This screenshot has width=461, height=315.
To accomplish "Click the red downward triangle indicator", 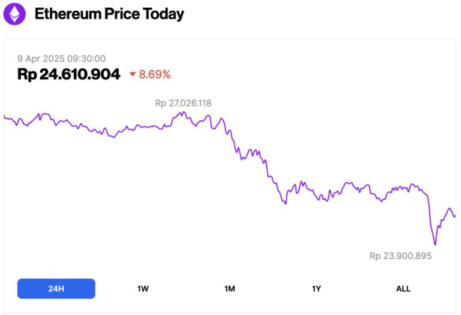I will pyautogui.click(x=133, y=75).
